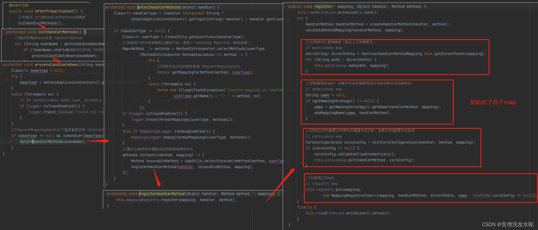Click the 'if (corsConfig != null)' line
This screenshot has width=538, height=230.
point(332,148)
